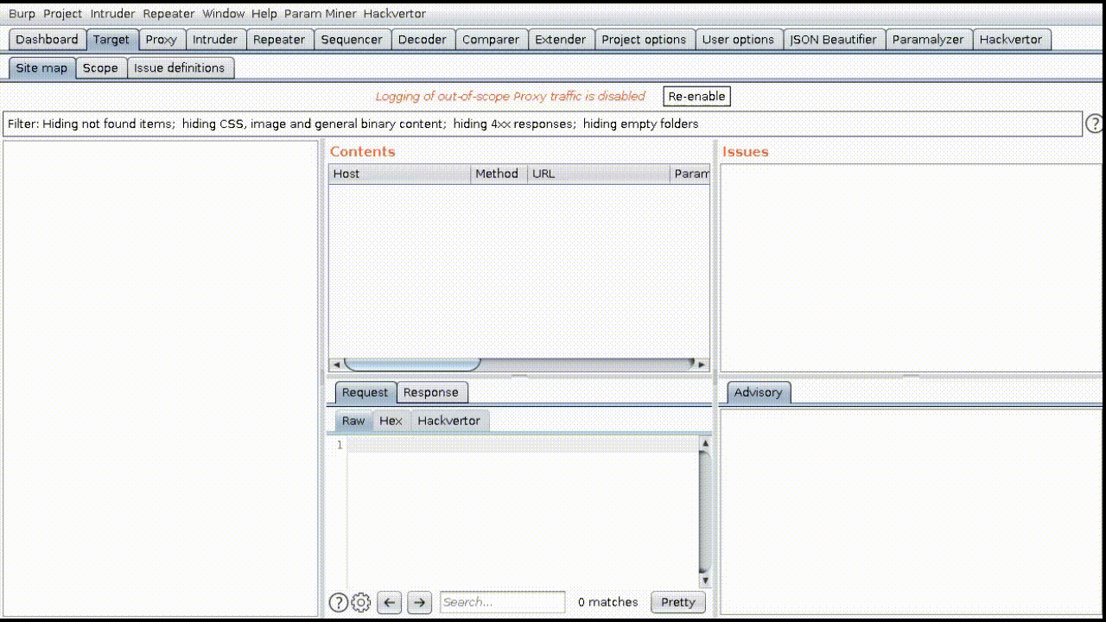This screenshot has height=622, width=1106.
Task: Switch to the Proxy tab
Action: 162,40
